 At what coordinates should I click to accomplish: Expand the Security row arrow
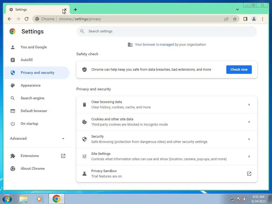[249, 139]
